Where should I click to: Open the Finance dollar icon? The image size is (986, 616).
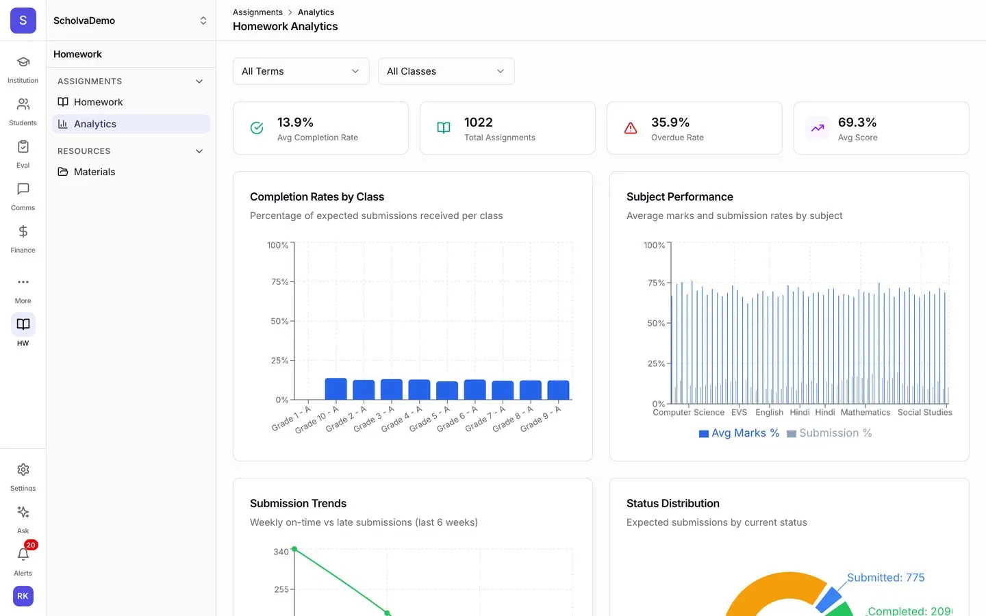click(x=23, y=232)
